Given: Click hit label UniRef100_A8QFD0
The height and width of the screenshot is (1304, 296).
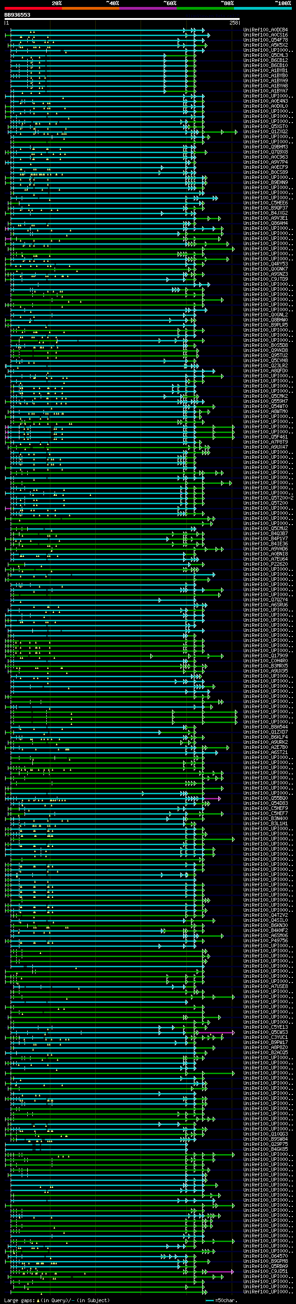Looking at the screenshot, I should (x=265, y=371).
